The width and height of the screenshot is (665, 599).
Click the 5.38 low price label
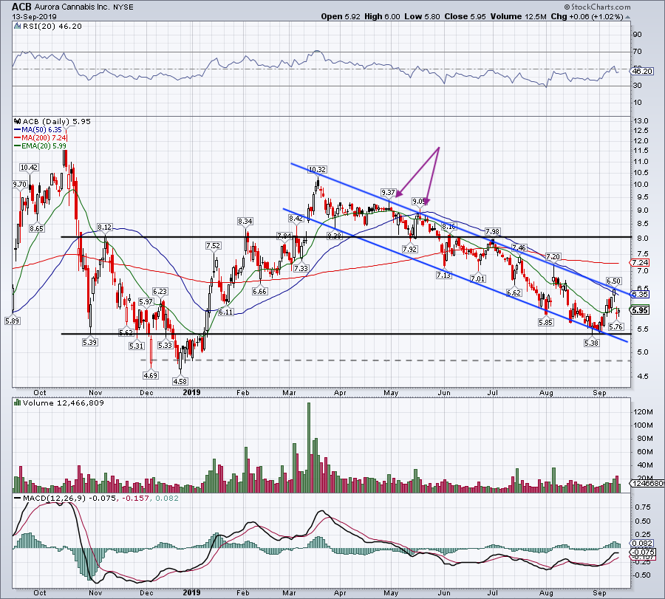[591, 343]
